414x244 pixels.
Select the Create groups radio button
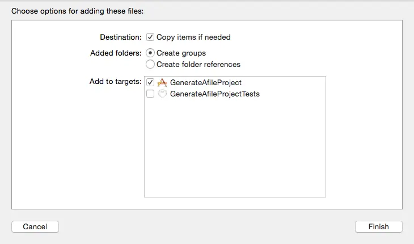coord(150,53)
